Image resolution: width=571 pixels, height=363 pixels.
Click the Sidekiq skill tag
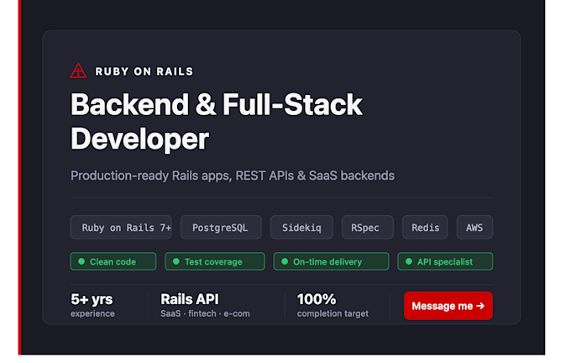(301, 228)
